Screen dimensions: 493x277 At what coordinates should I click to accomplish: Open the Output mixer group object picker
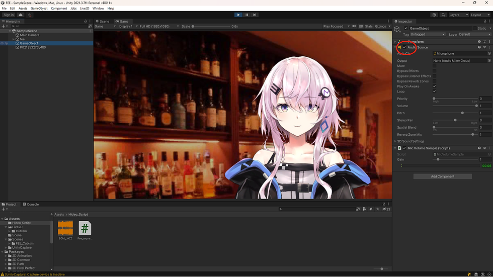point(489,61)
